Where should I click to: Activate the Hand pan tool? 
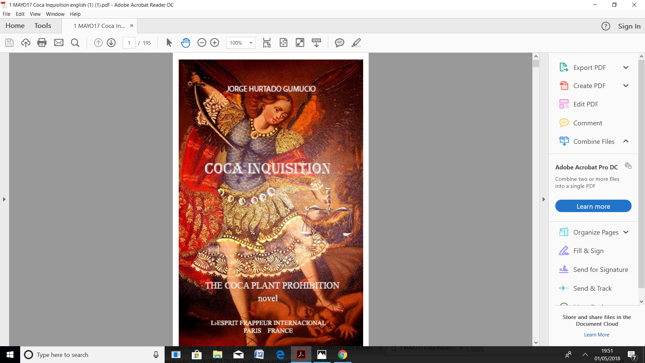click(x=185, y=43)
